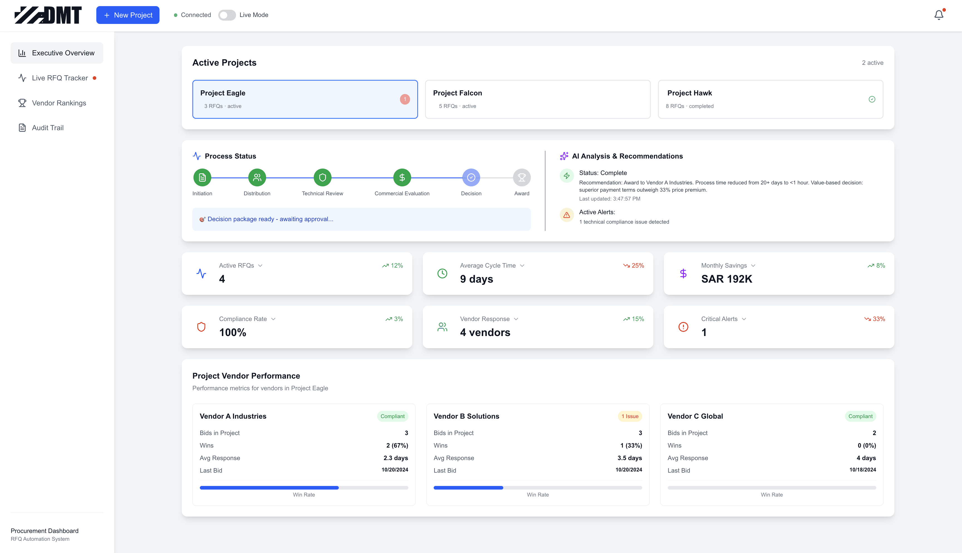Click the Award stage trophy icon
Screen dimensions: 962x553
click(x=521, y=177)
